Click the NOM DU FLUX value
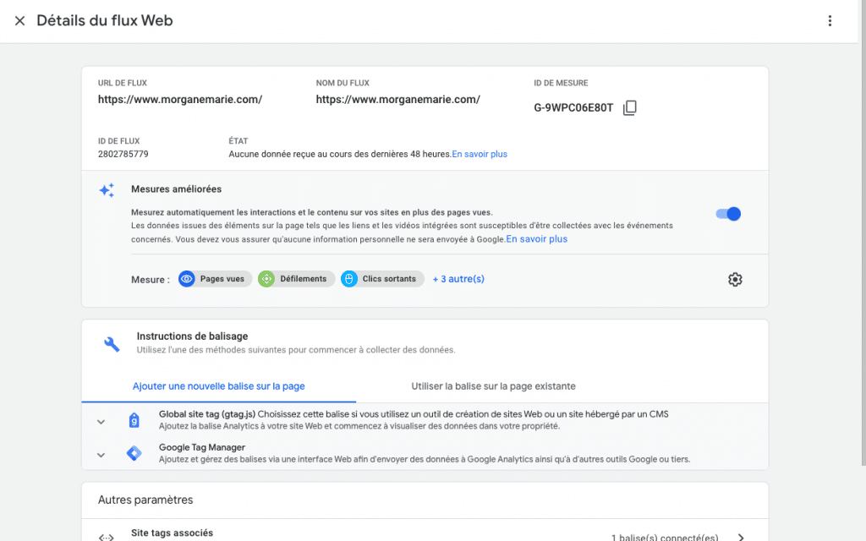Viewport: 866px width, 541px height. pyautogui.click(x=397, y=100)
